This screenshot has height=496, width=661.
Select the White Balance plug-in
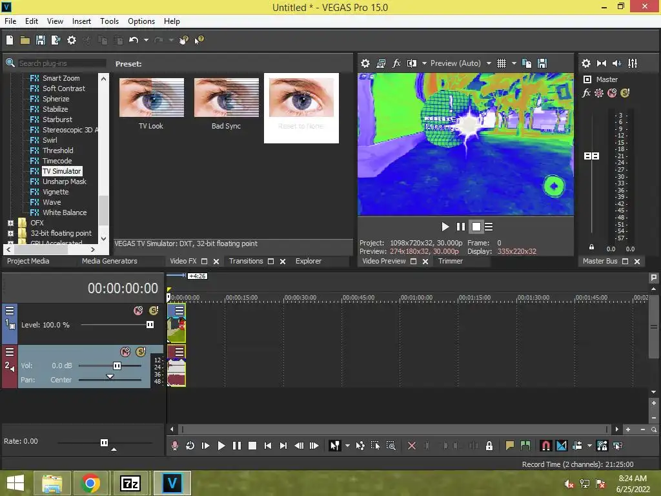click(65, 212)
